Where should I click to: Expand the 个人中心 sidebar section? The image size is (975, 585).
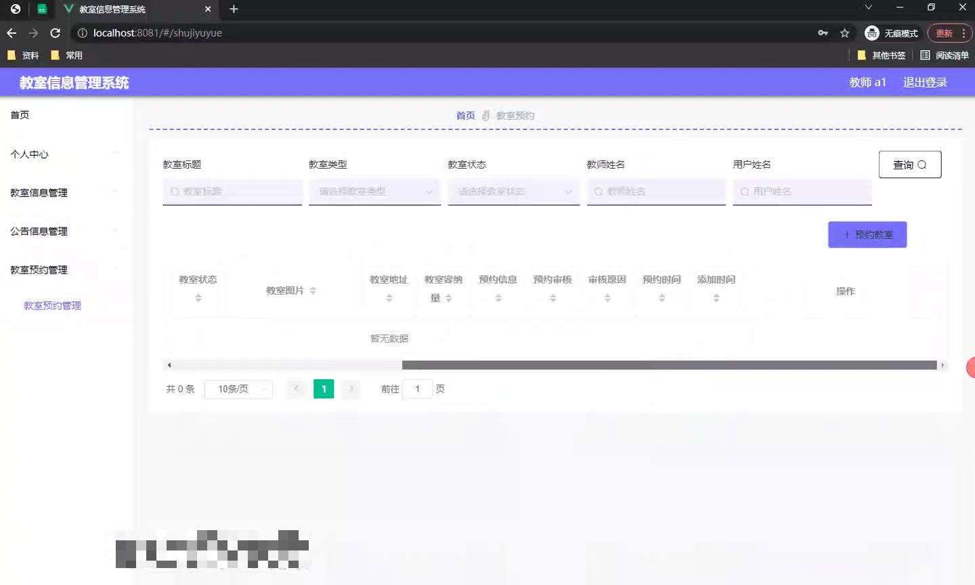[29, 154]
